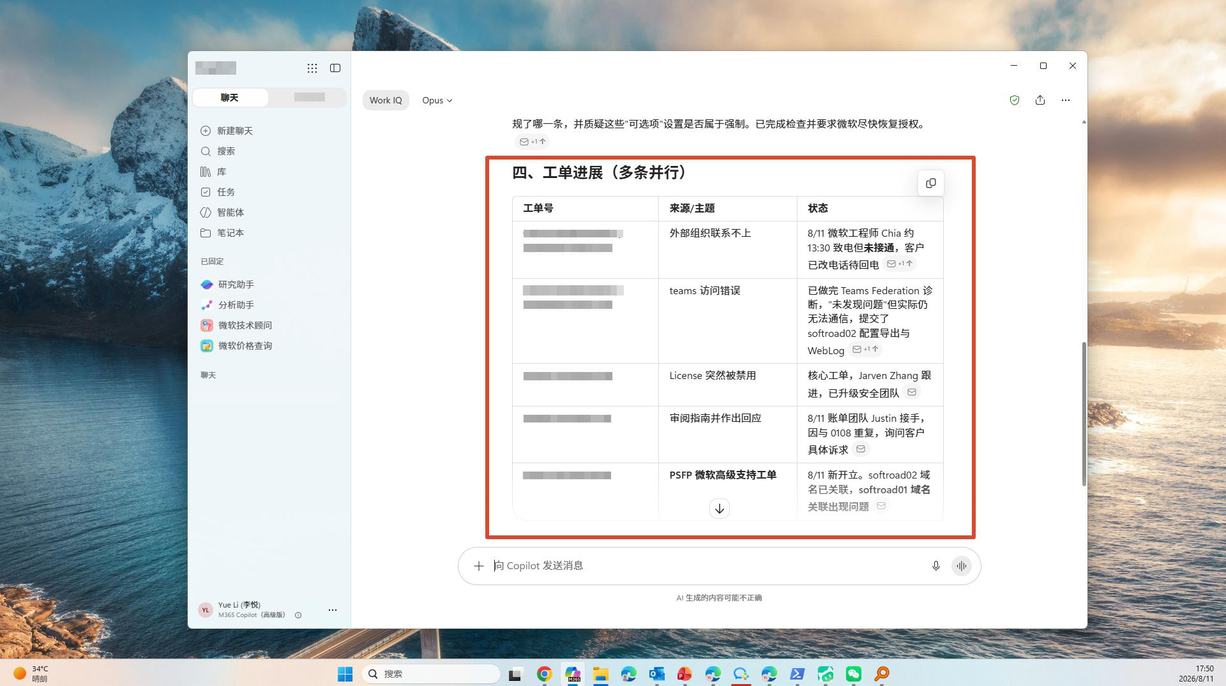
Task: Open account options next to Yue Li
Action: coord(333,610)
